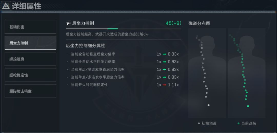The width and height of the screenshot is (277, 133).
Task: Click the 当前改装 trajectory silhouette
Action: pyautogui.click(x=246, y=73)
